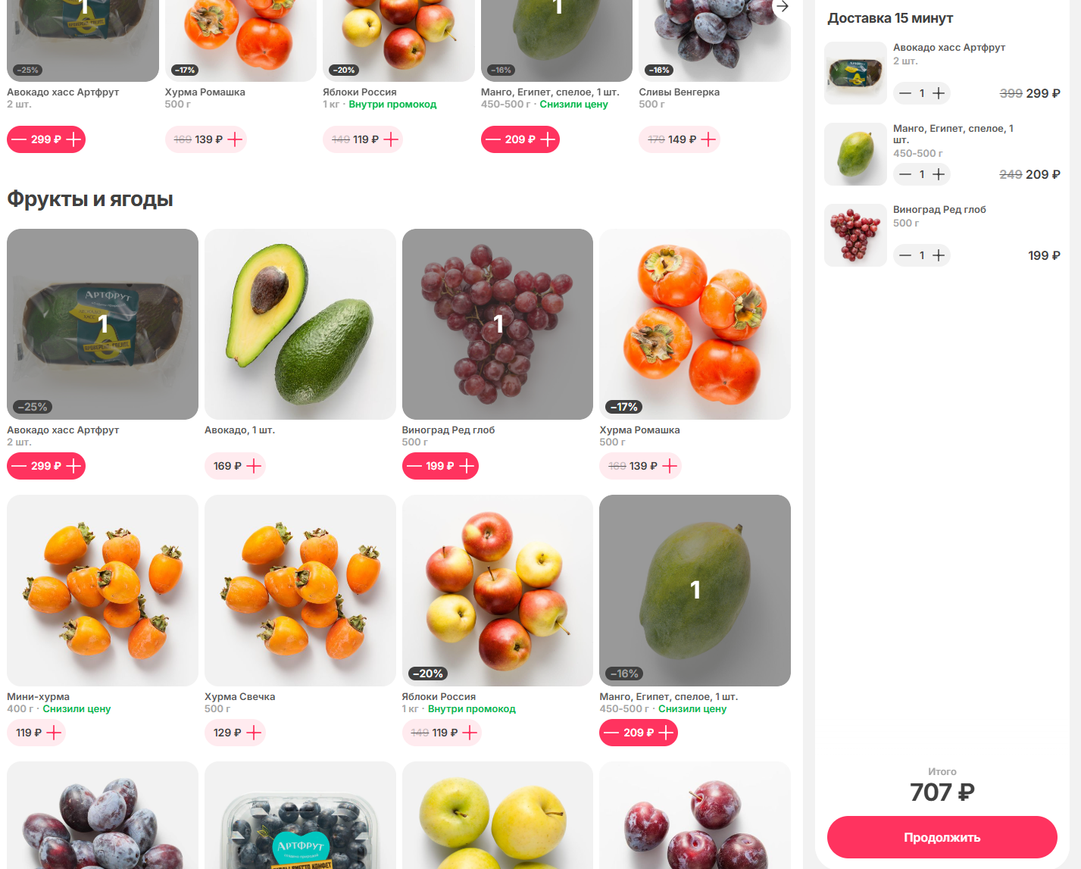Remove one Виноград Ред глоб from grid button
Screen dimensions: 1081x869
tap(414, 466)
